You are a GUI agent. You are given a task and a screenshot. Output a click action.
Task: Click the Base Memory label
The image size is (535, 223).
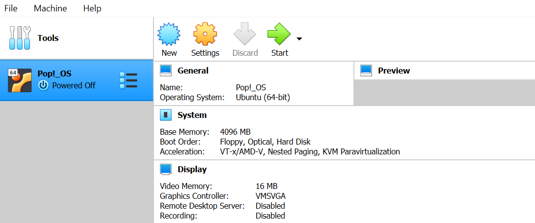[x=184, y=132]
